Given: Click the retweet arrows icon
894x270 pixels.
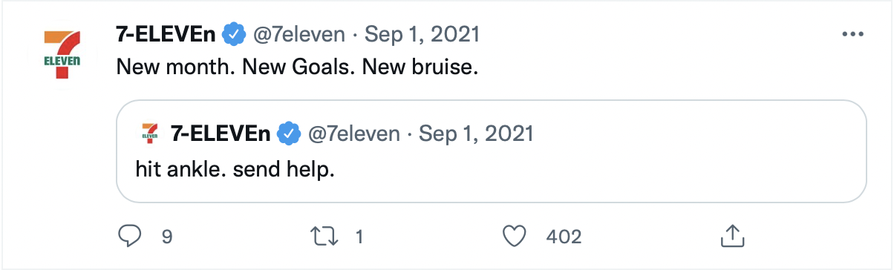Looking at the screenshot, I should (324, 237).
